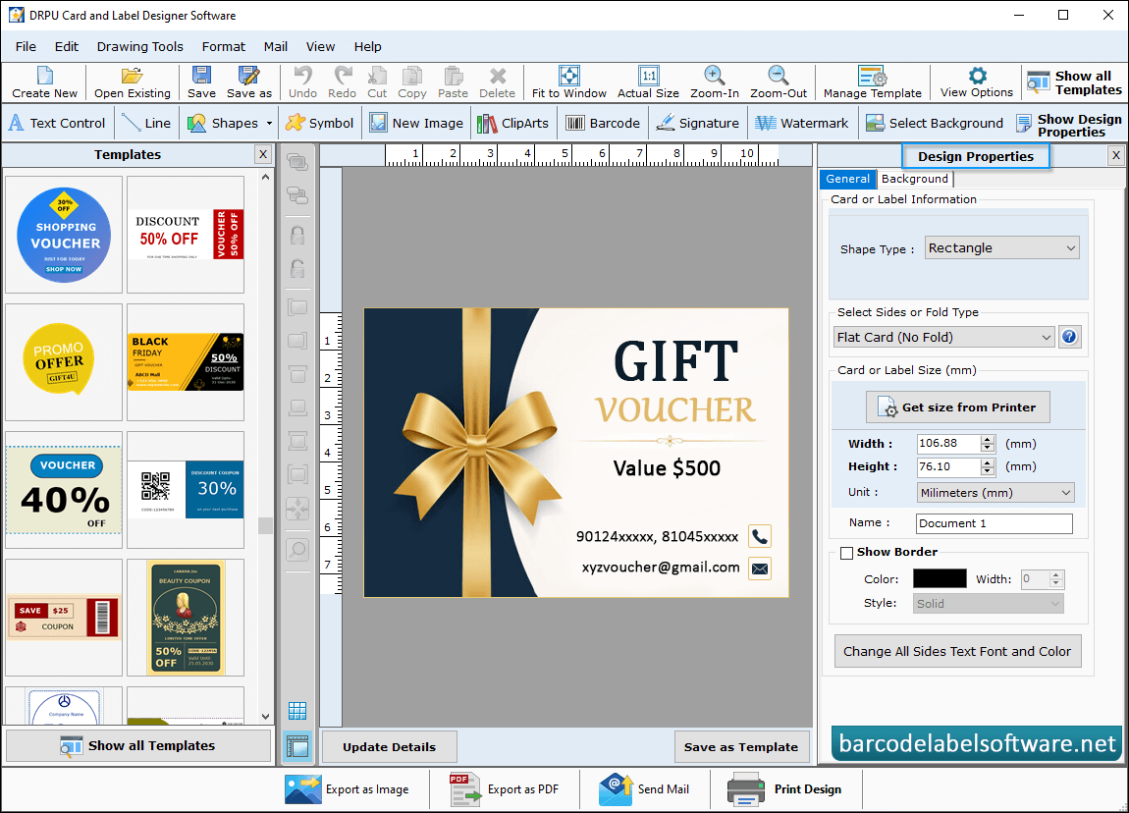
Task: Click the Zoom-In icon
Action: coord(715,82)
